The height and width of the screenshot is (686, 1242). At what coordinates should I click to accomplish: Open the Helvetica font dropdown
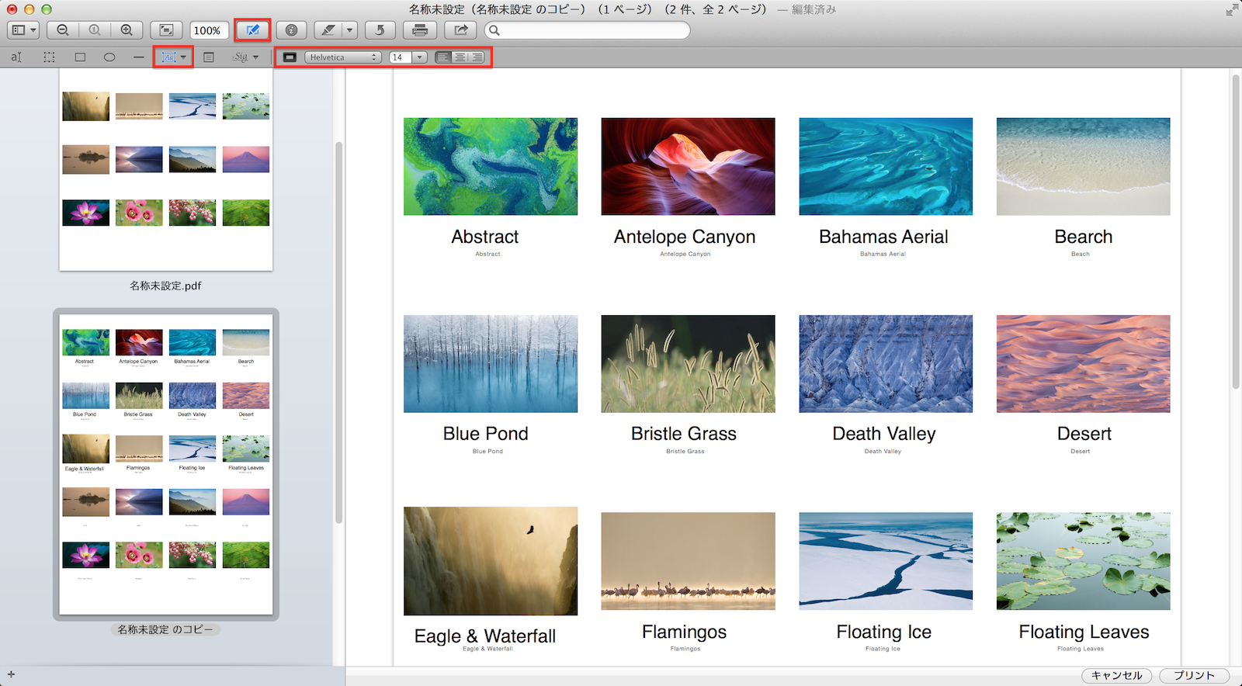tap(342, 57)
